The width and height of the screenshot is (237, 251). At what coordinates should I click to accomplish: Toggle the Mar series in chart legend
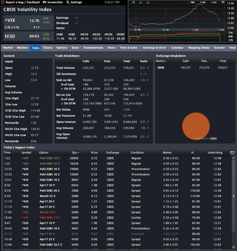click(x=192, y=2)
